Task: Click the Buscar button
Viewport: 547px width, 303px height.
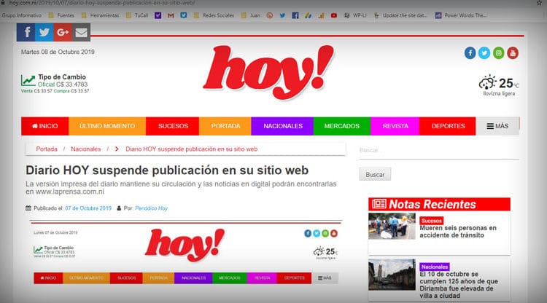Action: [x=375, y=175]
